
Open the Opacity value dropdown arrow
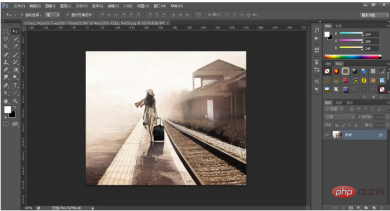387,117
